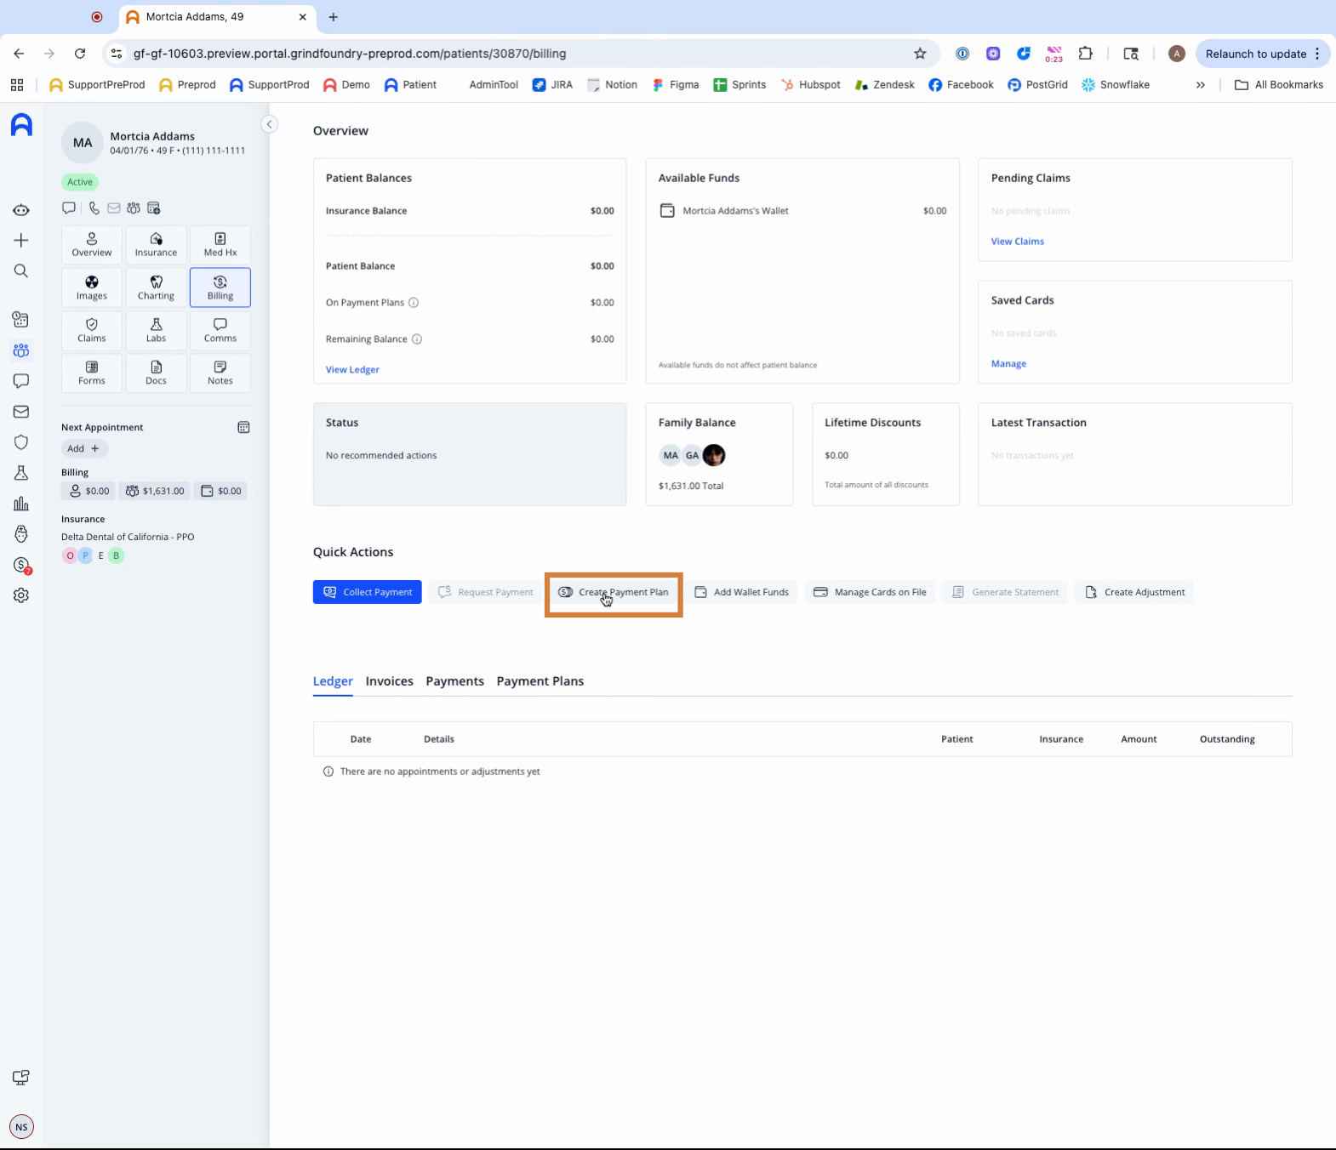Open the Labs patient tile
The image size is (1336, 1150).
pyautogui.click(x=156, y=330)
